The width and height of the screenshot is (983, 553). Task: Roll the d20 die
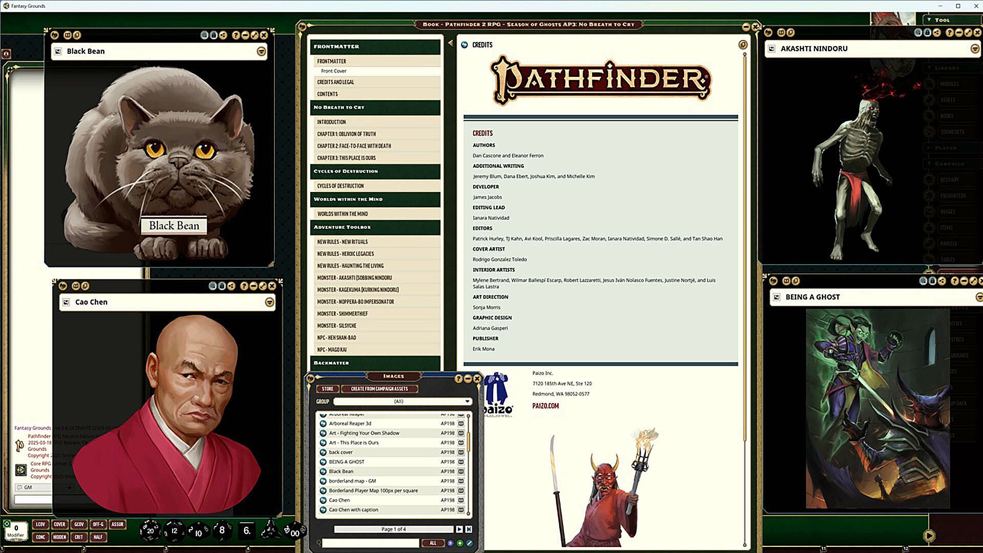coord(149,530)
